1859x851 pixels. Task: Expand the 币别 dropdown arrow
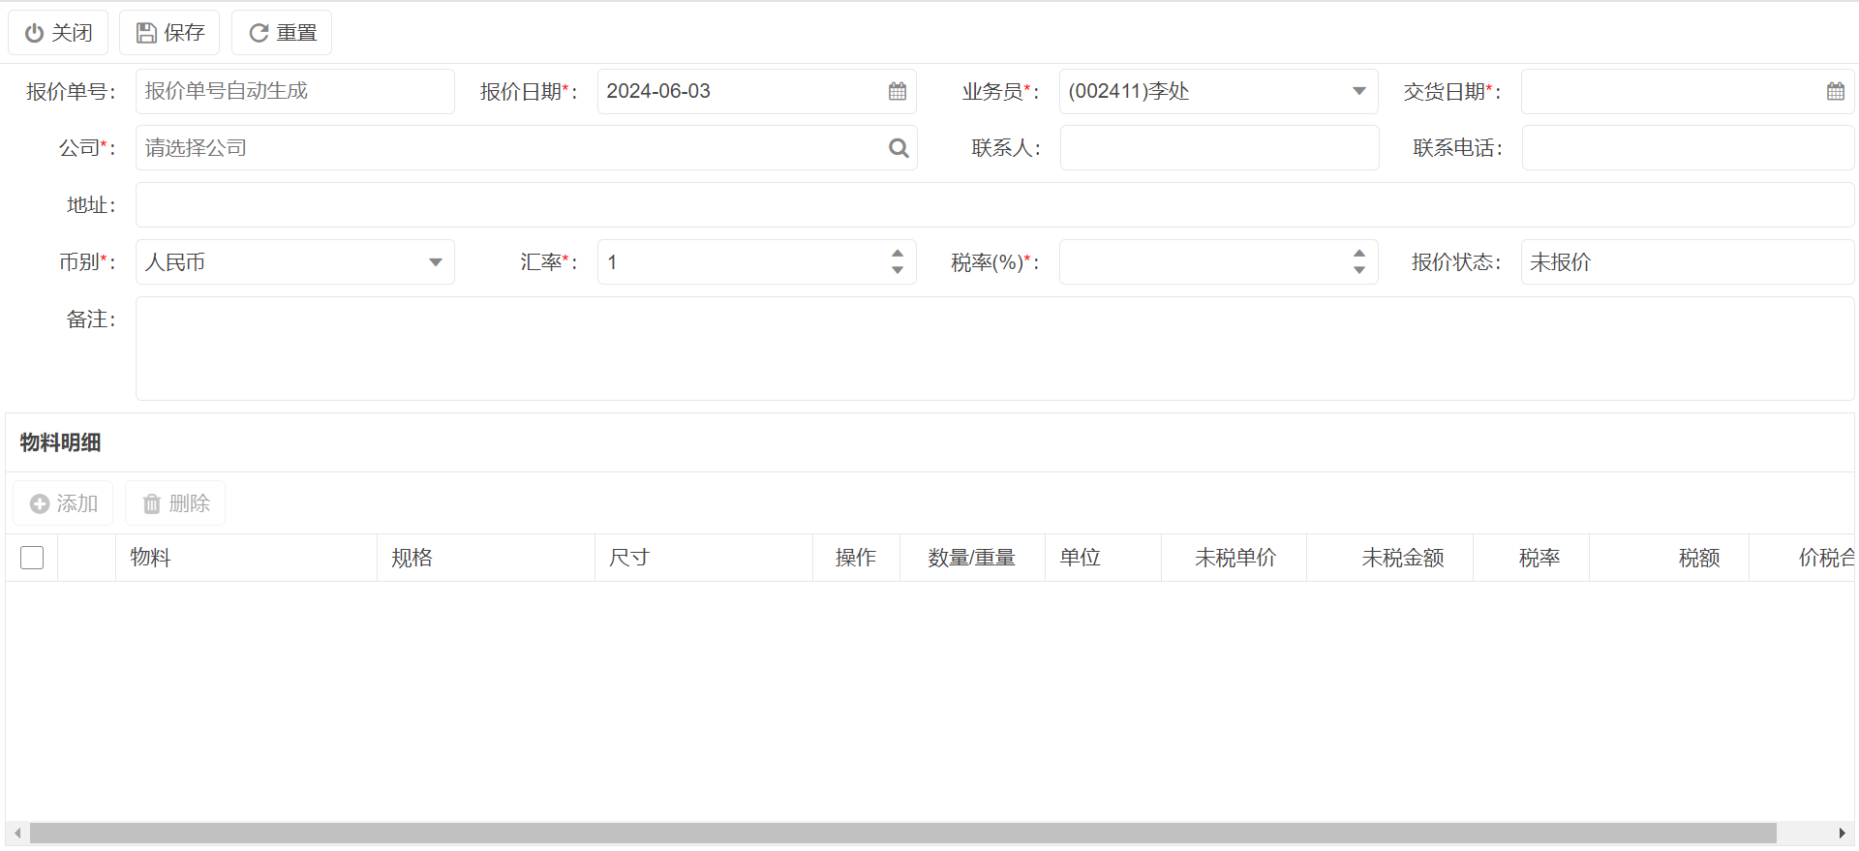436,262
